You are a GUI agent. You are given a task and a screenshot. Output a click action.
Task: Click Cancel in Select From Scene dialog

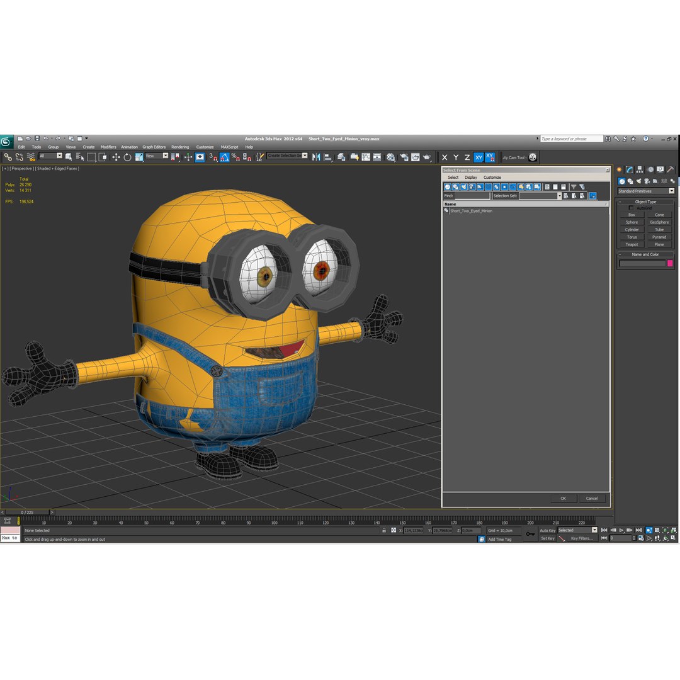(x=592, y=498)
